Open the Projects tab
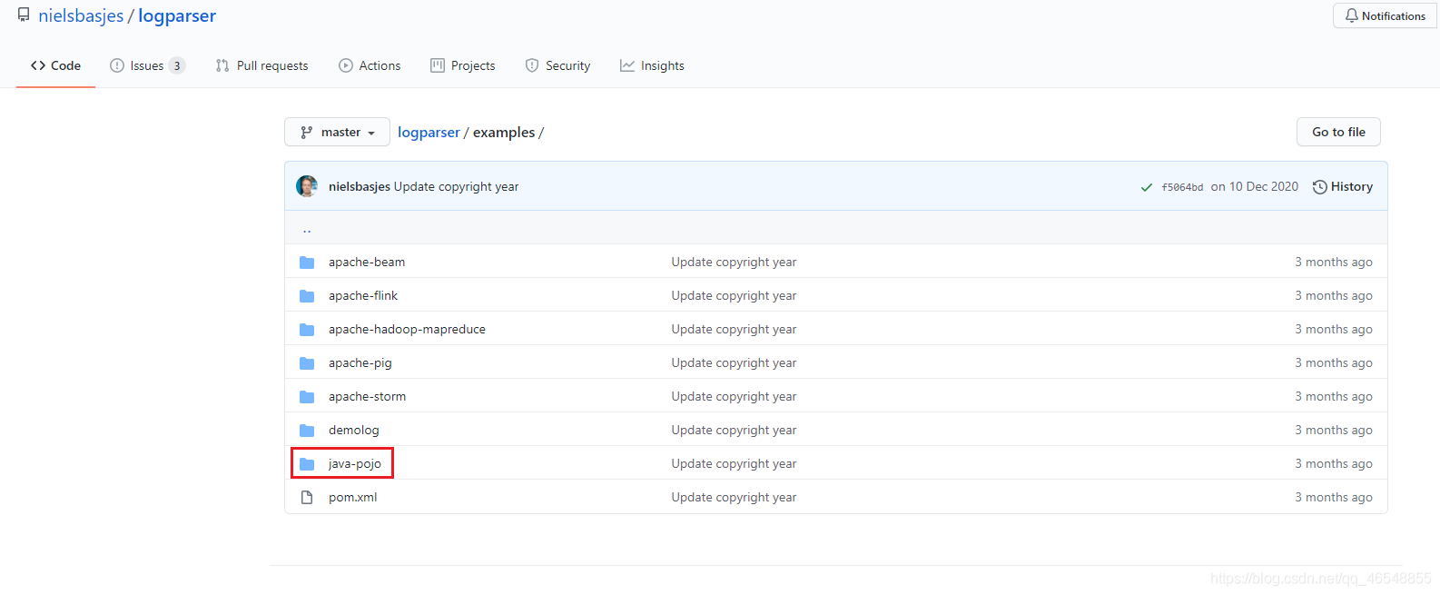 click(463, 65)
